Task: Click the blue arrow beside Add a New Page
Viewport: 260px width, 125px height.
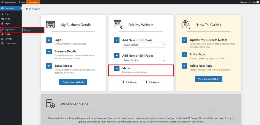Action: 184,66
